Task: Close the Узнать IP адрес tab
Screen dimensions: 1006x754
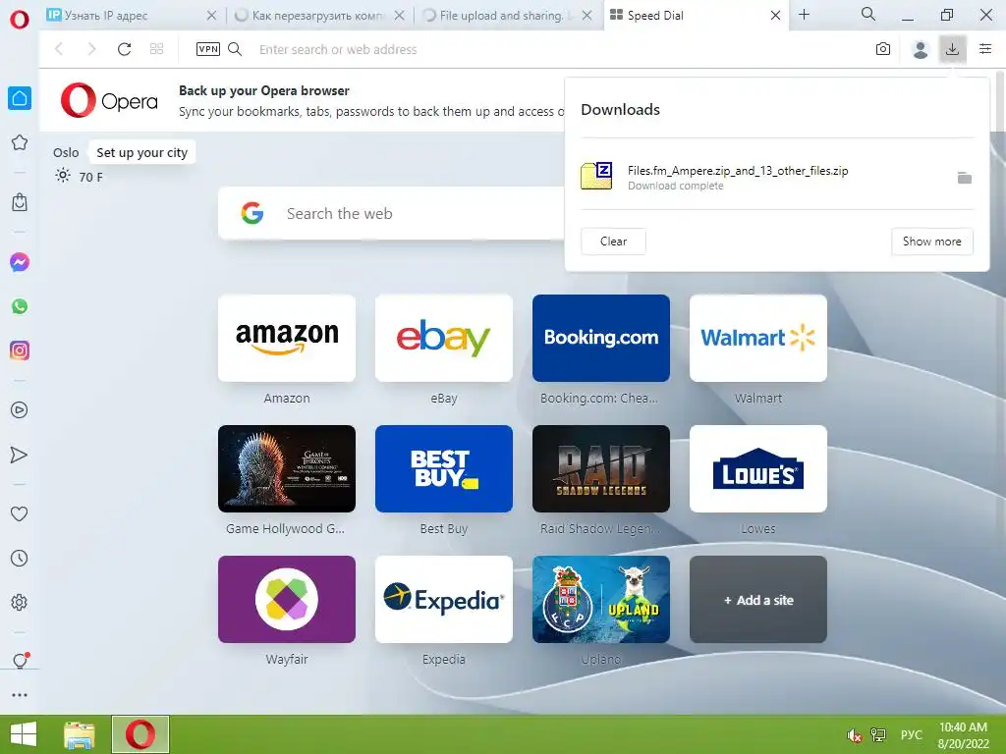Action: pyautogui.click(x=212, y=16)
